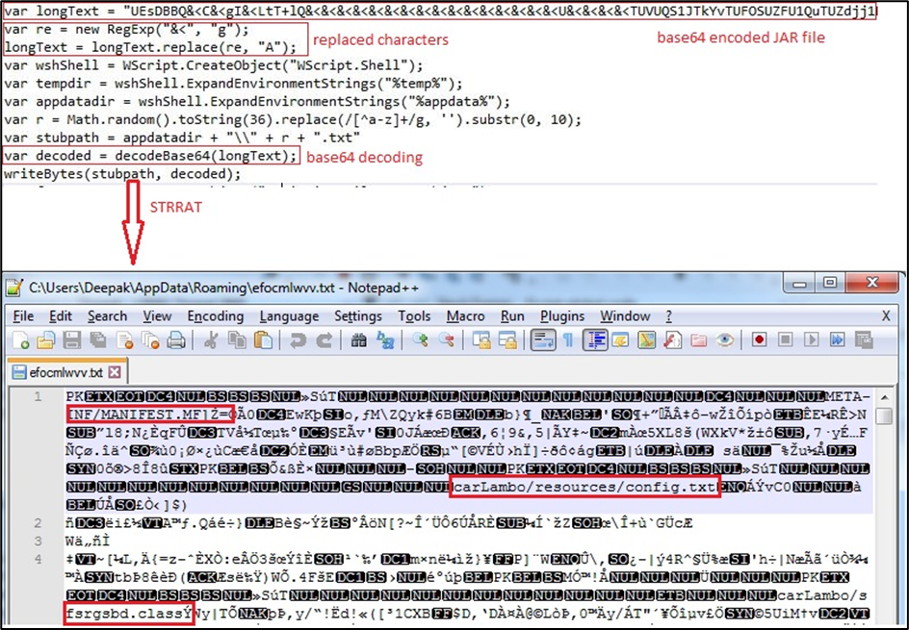Image resolution: width=909 pixels, height=630 pixels.
Task: Open the Run menu
Action: (512, 316)
